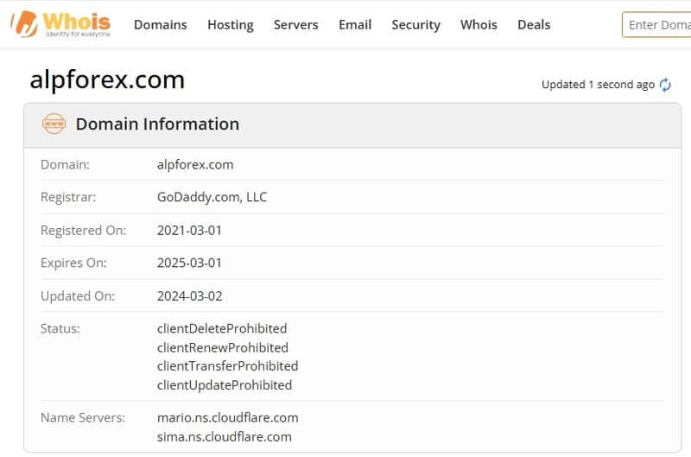Click the mario.ns.cloudflare.com name server
The width and height of the screenshot is (691, 457).
(227, 417)
